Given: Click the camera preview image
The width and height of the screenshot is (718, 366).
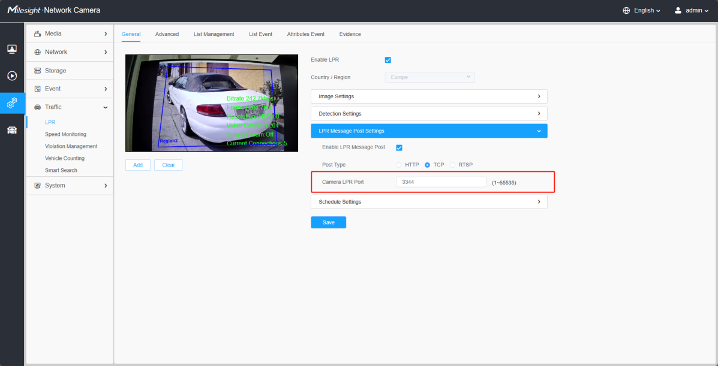Looking at the screenshot, I should [212, 103].
